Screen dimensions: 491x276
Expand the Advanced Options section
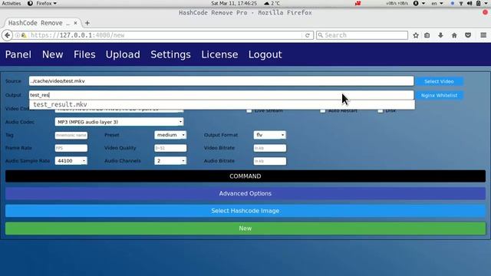click(x=245, y=193)
